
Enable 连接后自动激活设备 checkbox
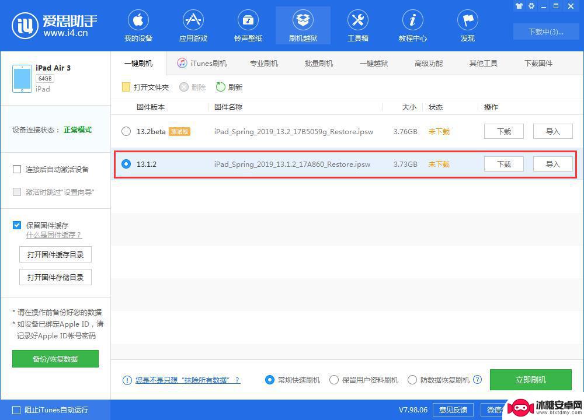pyautogui.click(x=17, y=170)
